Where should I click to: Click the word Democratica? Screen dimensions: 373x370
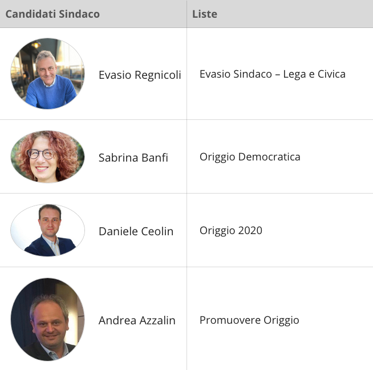(269, 157)
